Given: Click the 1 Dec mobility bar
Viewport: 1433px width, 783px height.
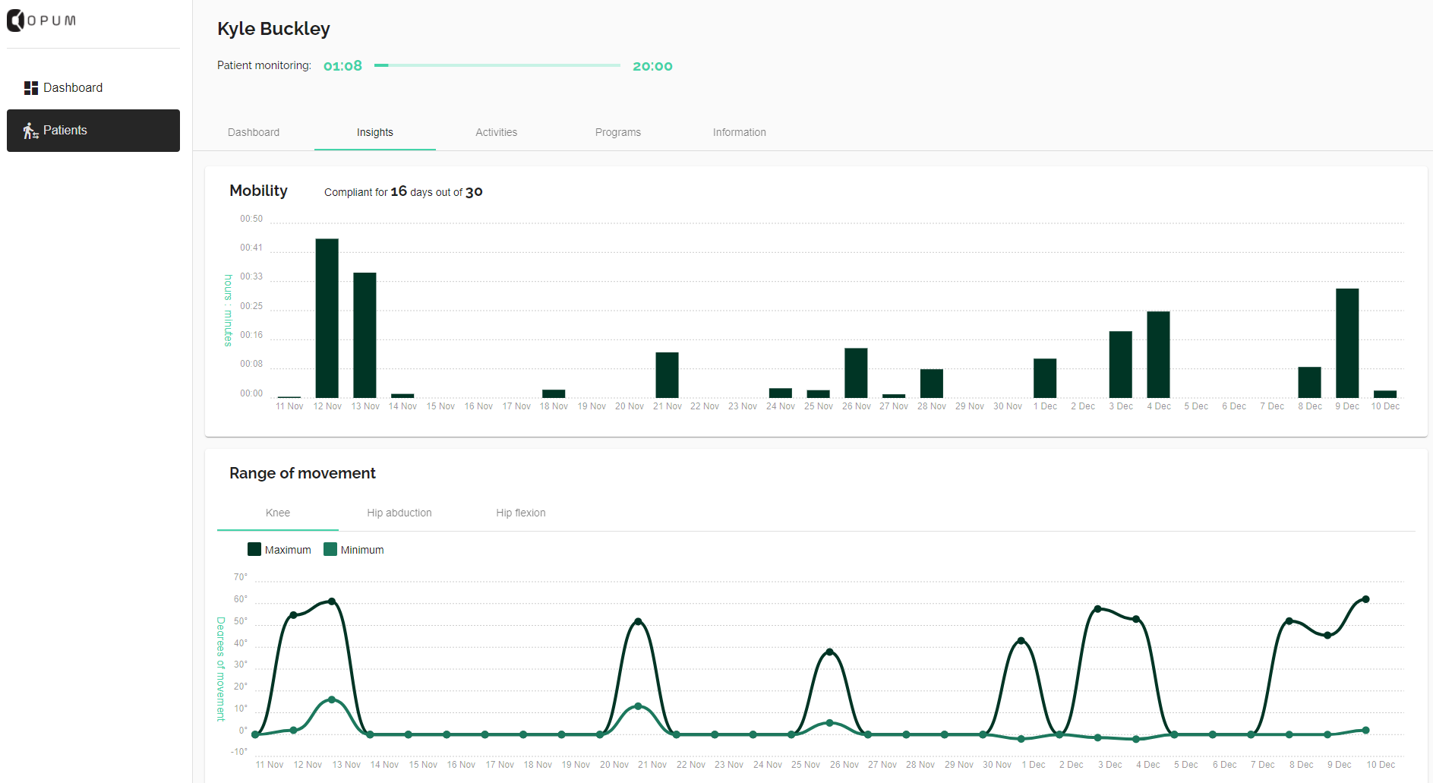Looking at the screenshot, I should tap(1045, 378).
